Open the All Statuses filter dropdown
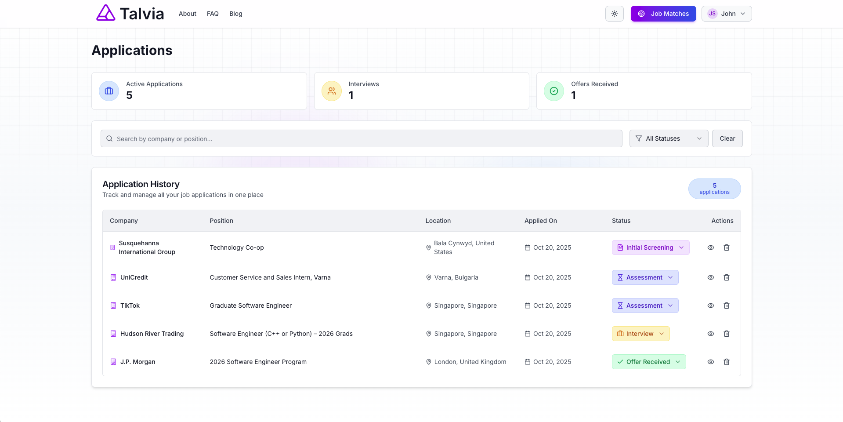 pyautogui.click(x=669, y=138)
